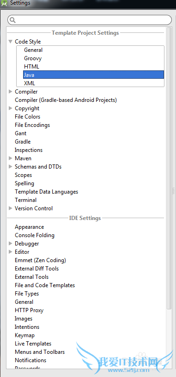Open HTTP Proxy settings
The width and height of the screenshot is (176, 377).
(x=29, y=310)
